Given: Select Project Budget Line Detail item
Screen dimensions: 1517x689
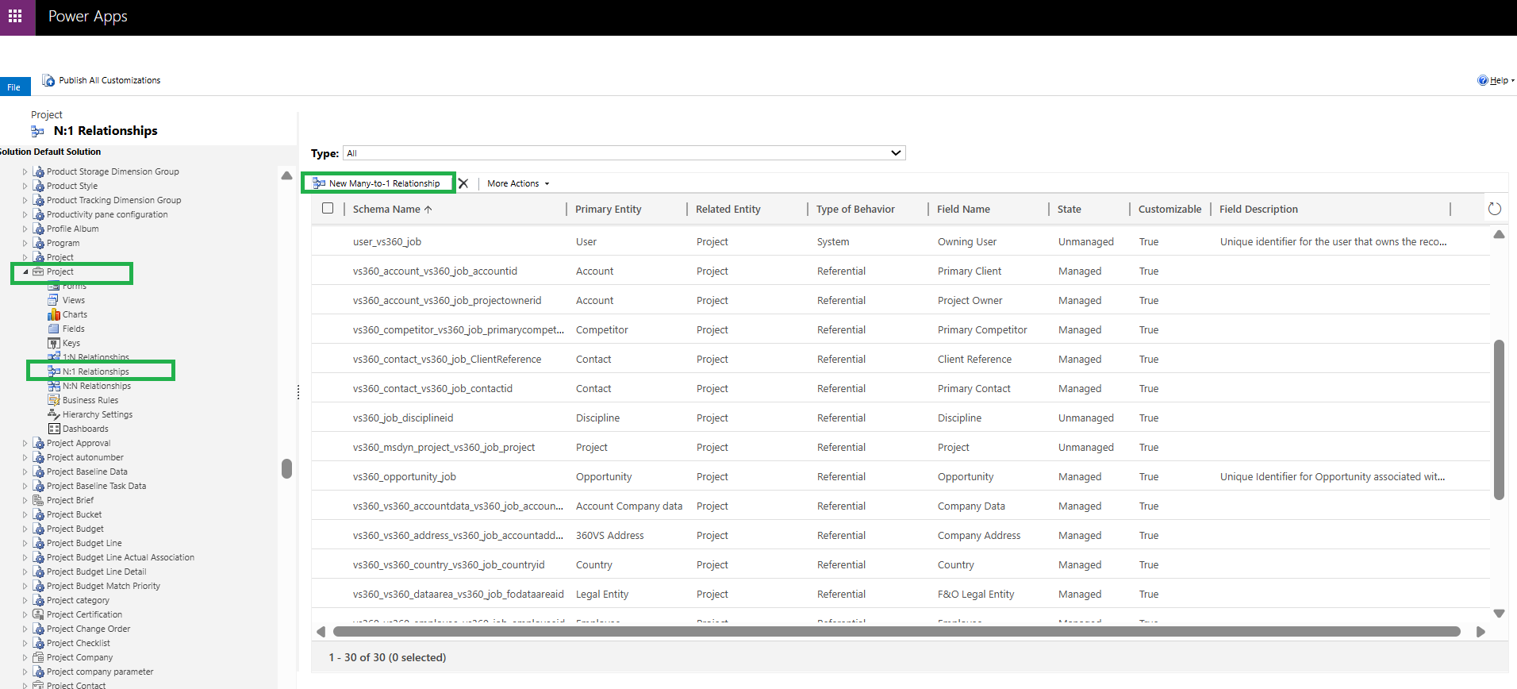Looking at the screenshot, I should pyautogui.click(x=97, y=572).
